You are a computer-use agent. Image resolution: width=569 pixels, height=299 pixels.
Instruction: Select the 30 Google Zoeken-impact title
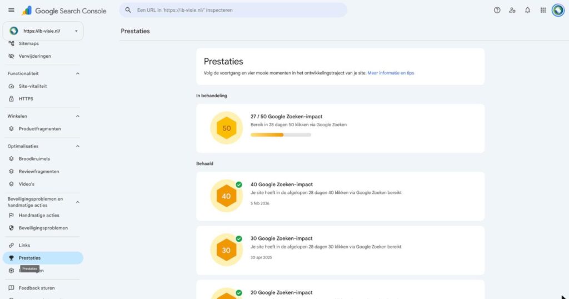[281, 238]
